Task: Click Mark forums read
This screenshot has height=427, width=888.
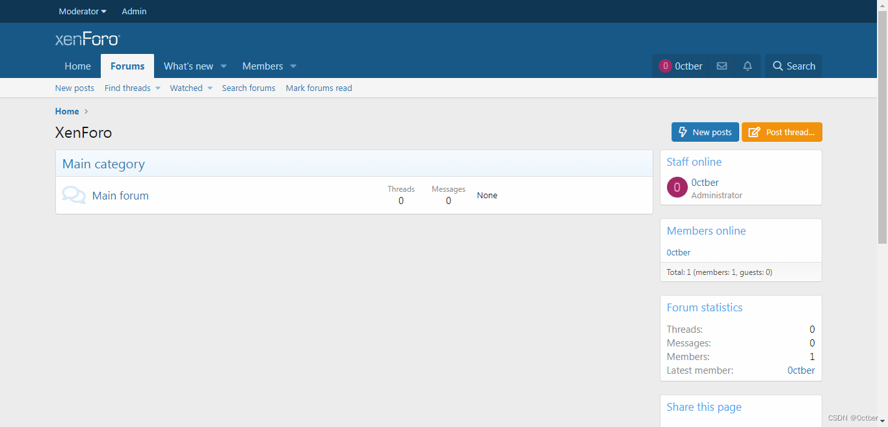Action: (319, 88)
